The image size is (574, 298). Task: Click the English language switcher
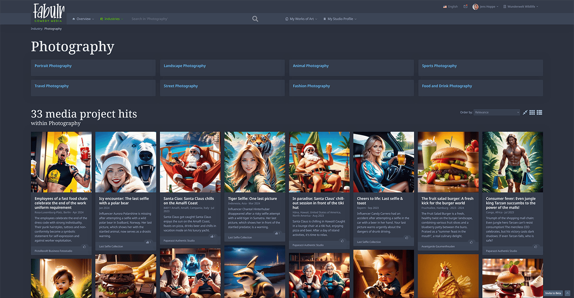[x=450, y=6]
